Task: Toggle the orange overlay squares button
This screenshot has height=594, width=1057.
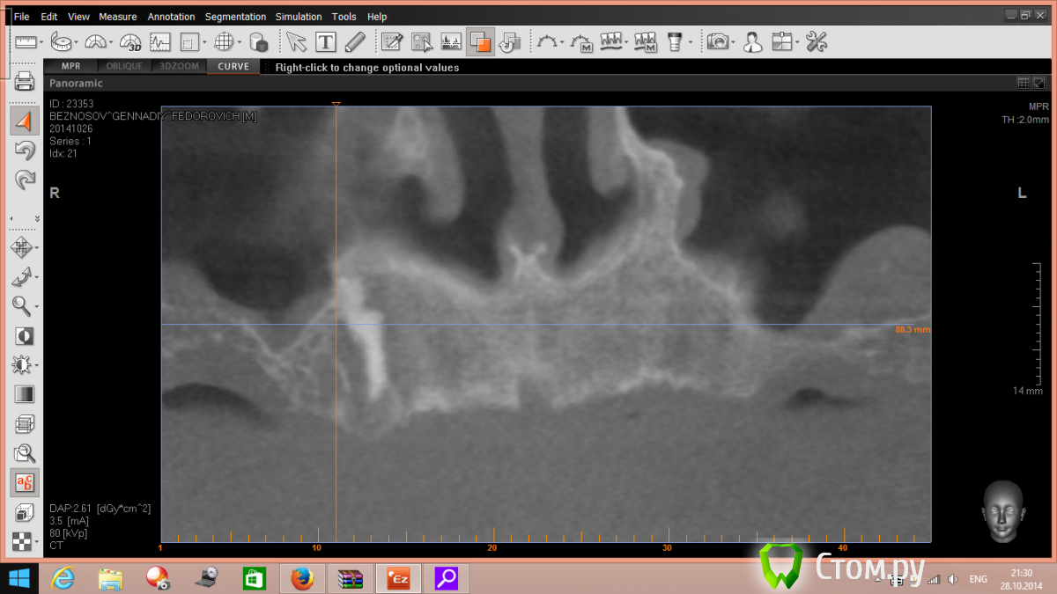Action: pos(480,41)
